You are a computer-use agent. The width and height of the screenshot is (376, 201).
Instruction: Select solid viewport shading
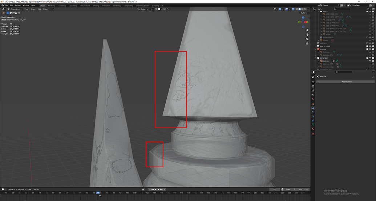pyautogui.click(x=299, y=9)
